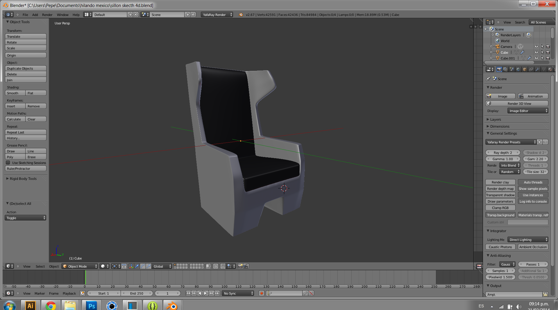Image resolution: width=558 pixels, height=310 pixels.
Task: Open the 3D view Select menu
Action: click(x=40, y=266)
